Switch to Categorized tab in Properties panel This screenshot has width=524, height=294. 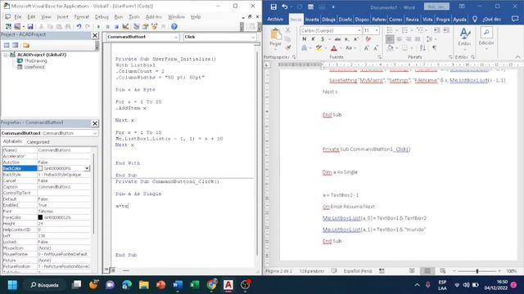point(38,142)
